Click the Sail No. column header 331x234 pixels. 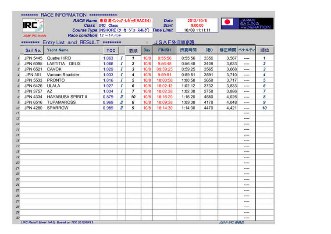(33, 50)
